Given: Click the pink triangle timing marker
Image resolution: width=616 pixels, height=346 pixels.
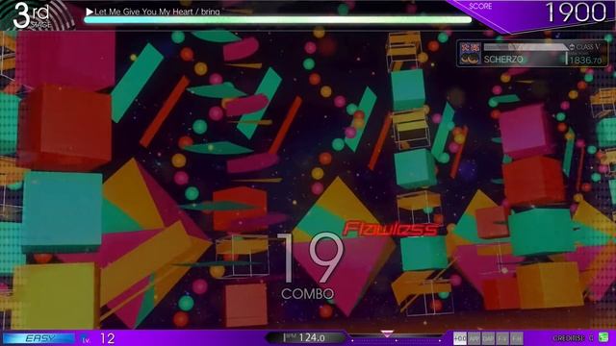Looking at the screenshot, I should click(387, 334).
